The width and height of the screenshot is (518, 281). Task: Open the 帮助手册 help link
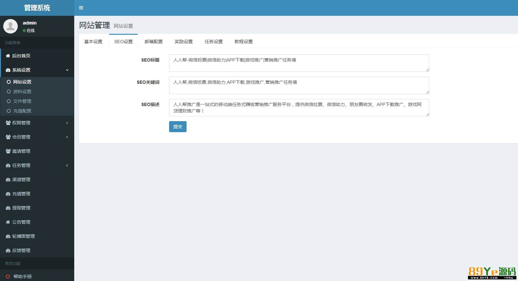37,276
